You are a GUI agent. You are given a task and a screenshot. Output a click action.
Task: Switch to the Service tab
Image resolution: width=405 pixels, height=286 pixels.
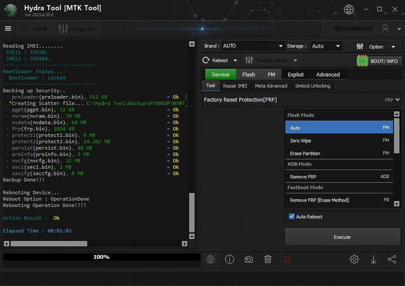coord(220,74)
